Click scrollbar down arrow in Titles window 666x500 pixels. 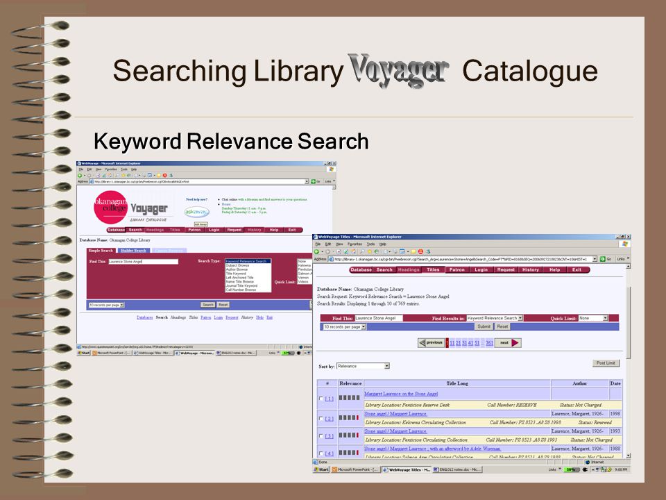[x=628, y=456]
